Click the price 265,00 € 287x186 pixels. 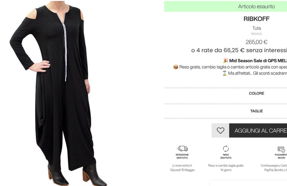pos(257,42)
